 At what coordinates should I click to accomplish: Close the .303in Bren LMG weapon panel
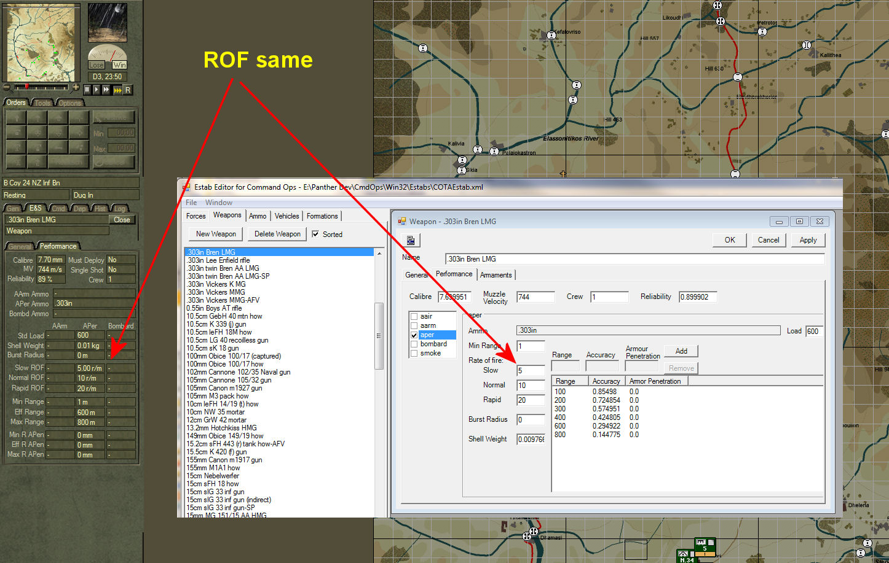click(x=122, y=220)
